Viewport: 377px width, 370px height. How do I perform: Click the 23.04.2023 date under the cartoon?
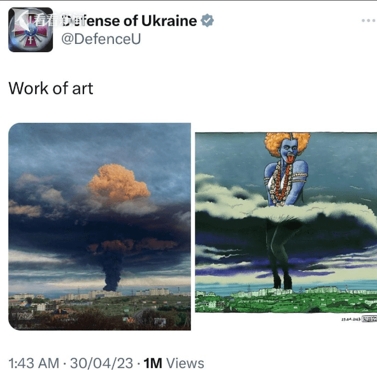pos(351,319)
